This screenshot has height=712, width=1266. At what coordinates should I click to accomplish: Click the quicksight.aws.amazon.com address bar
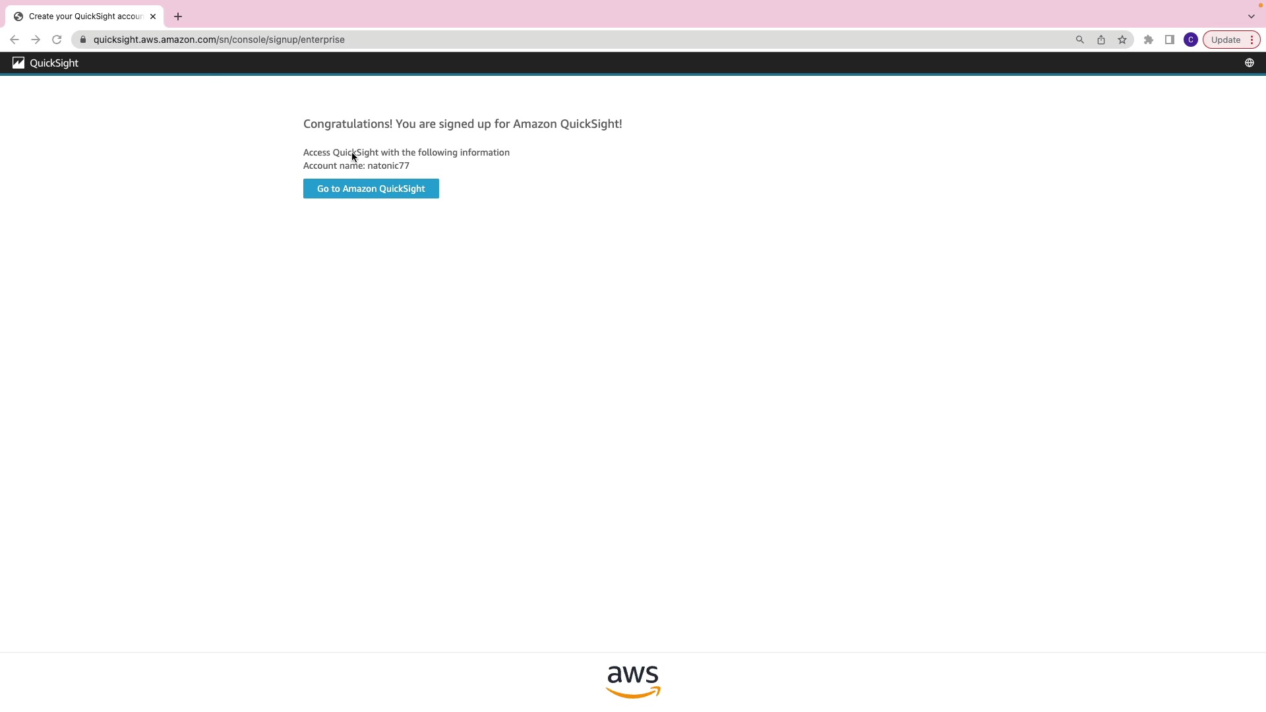(219, 40)
